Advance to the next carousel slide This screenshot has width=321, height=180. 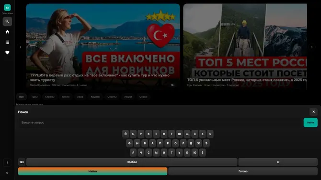[x=312, y=47]
